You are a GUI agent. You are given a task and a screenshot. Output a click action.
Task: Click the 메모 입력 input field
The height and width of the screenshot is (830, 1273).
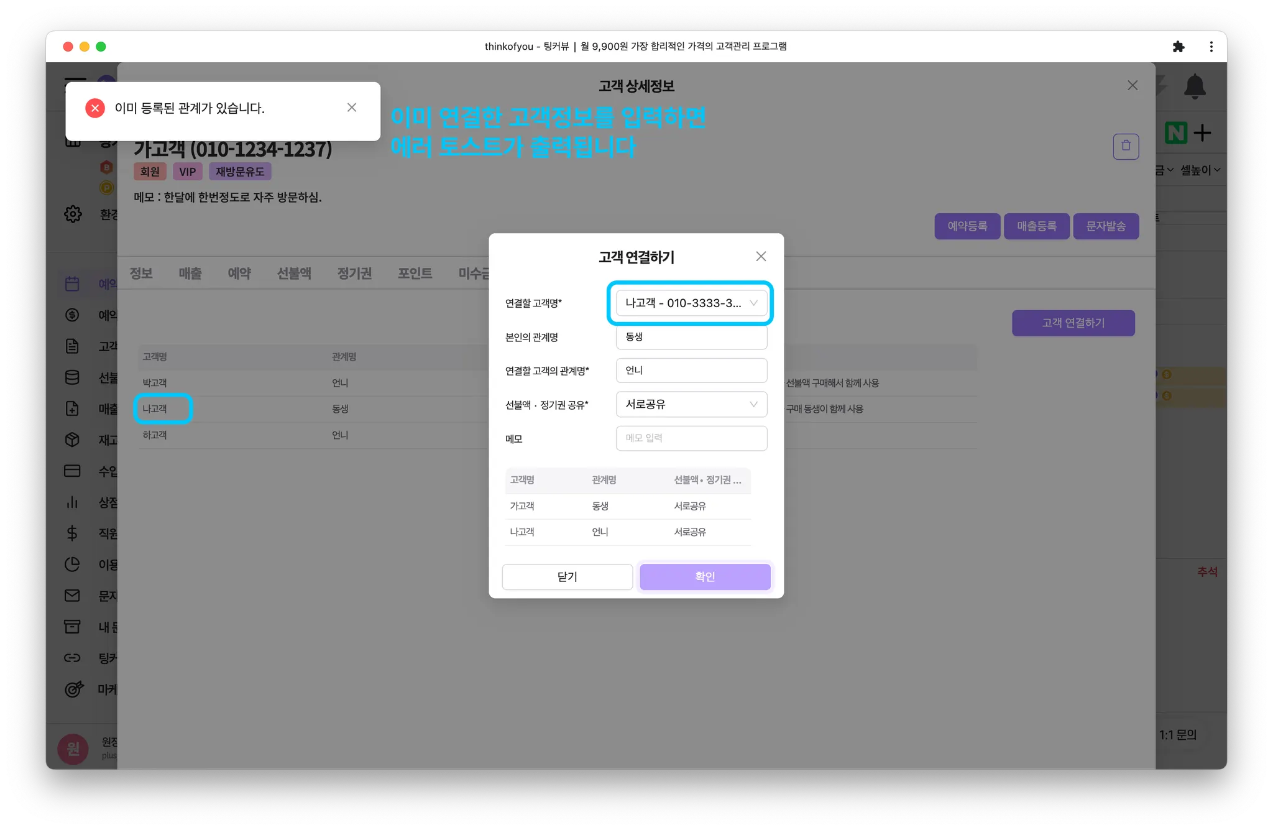click(x=691, y=438)
